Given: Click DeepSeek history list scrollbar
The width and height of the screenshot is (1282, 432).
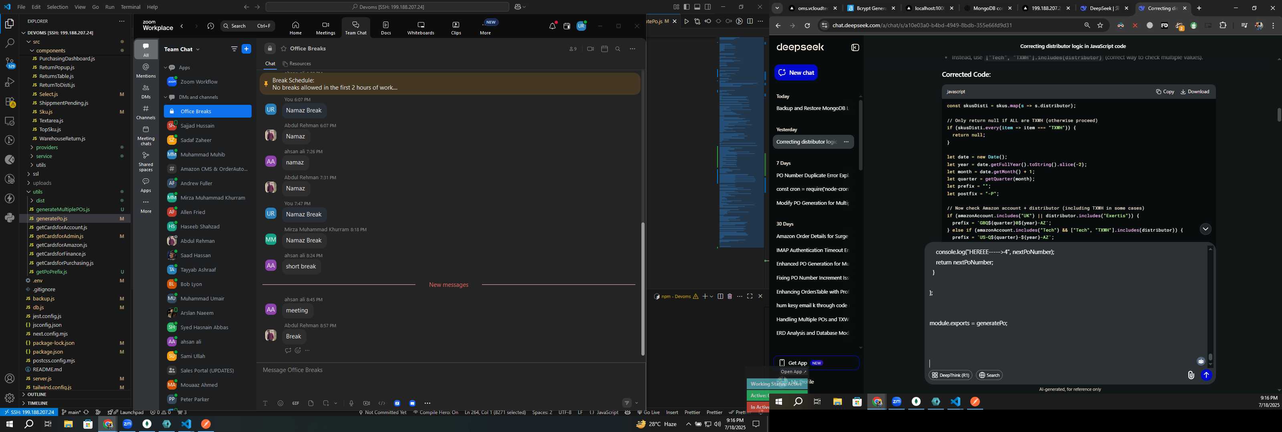Looking at the screenshot, I should point(861,135).
